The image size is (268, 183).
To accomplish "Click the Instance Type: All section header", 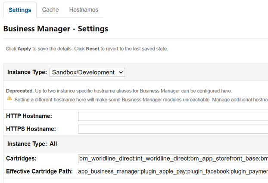I will [x=32, y=144].
